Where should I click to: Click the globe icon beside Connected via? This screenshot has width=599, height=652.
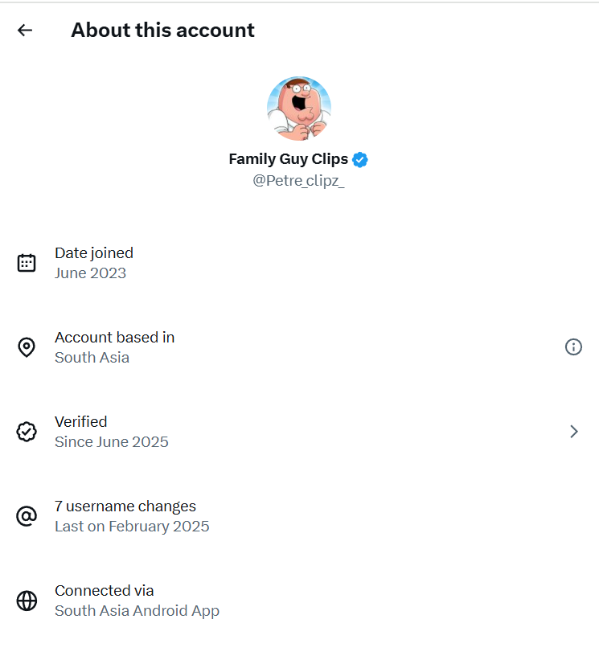27,601
